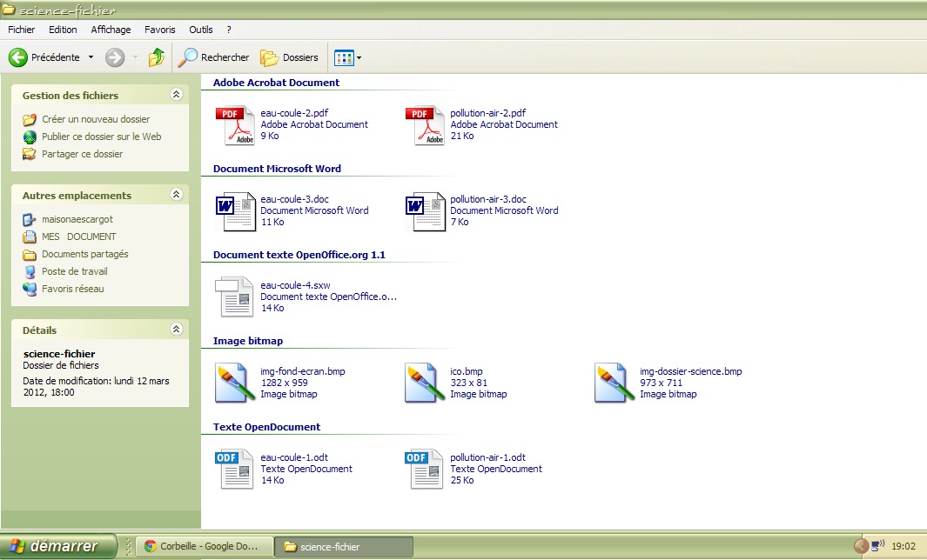This screenshot has height=560, width=927.
Task: Select the pollution-air-3.doc Word icon
Action: pyautogui.click(x=425, y=211)
